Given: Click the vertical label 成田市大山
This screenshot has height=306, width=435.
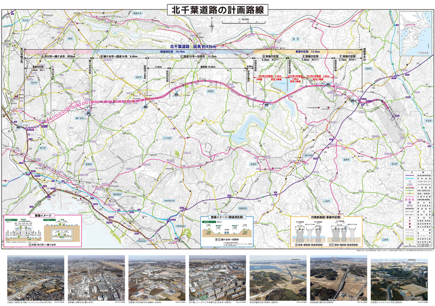Looking at the screenshot, I should point(365,54).
